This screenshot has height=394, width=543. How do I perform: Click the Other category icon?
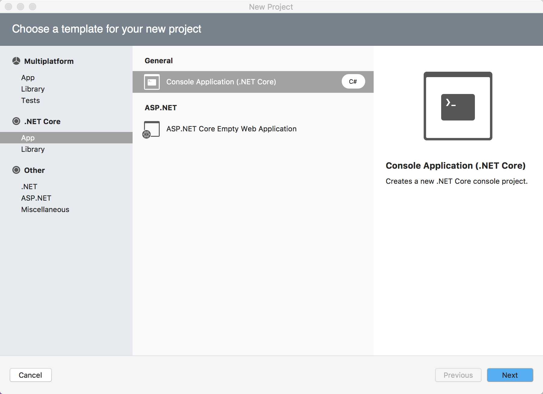point(16,170)
